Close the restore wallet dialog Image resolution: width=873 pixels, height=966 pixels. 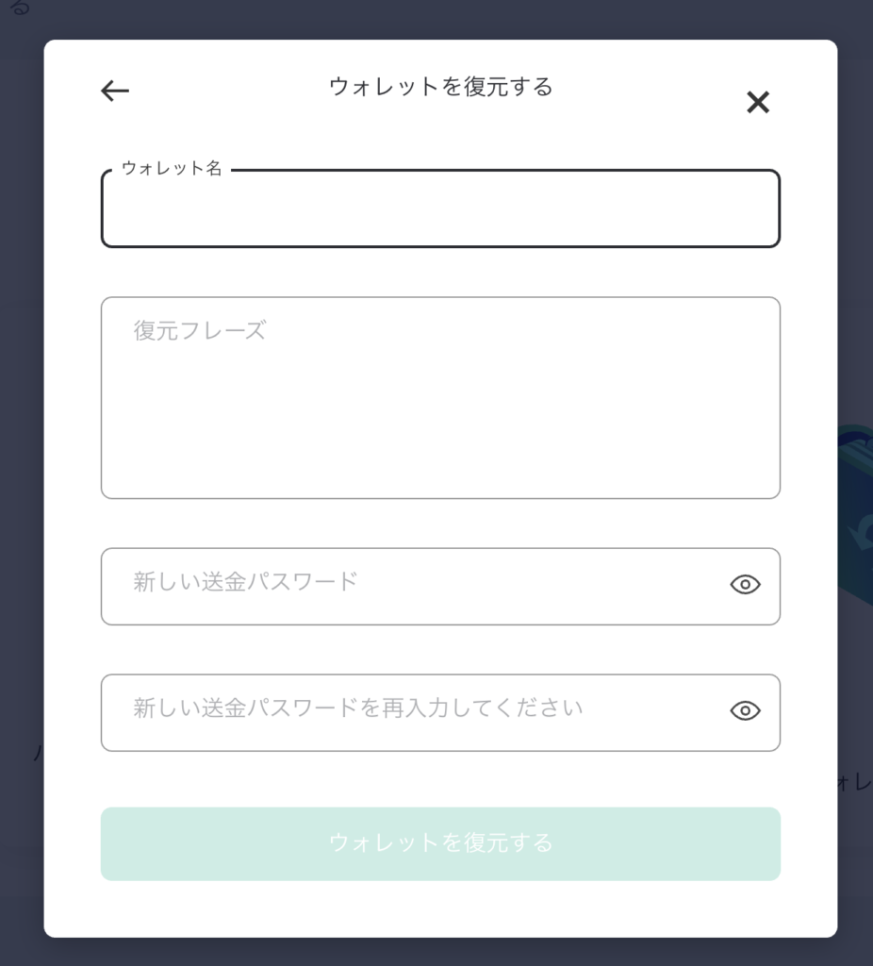[758, 102]
